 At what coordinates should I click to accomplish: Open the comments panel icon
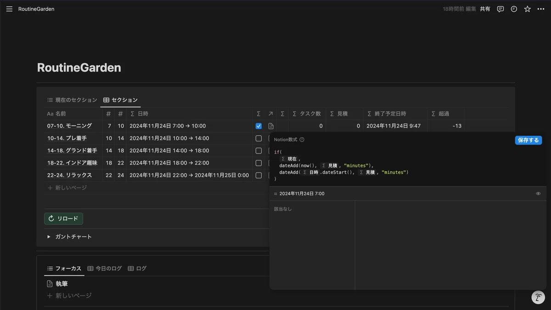(500, 9)
